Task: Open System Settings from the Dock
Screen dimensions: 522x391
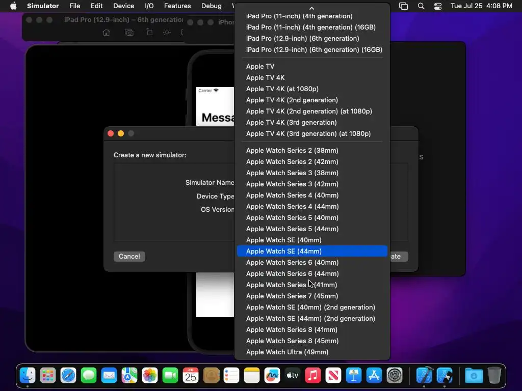Action: [395, 376]
